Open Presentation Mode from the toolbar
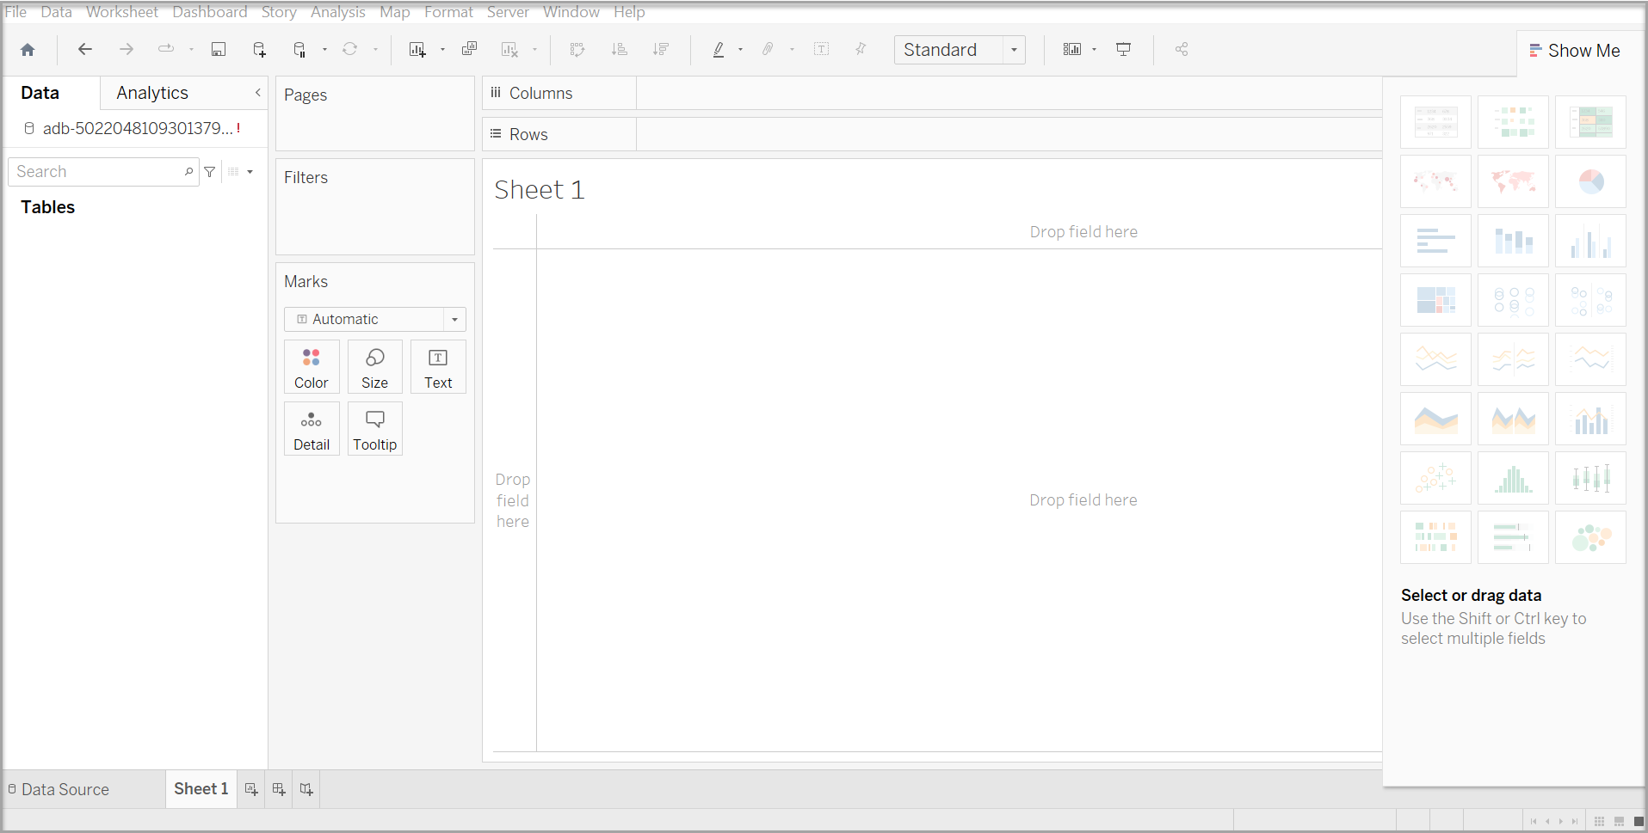The width and height of the screenshot is (1648, 833). coord(1123,50)
